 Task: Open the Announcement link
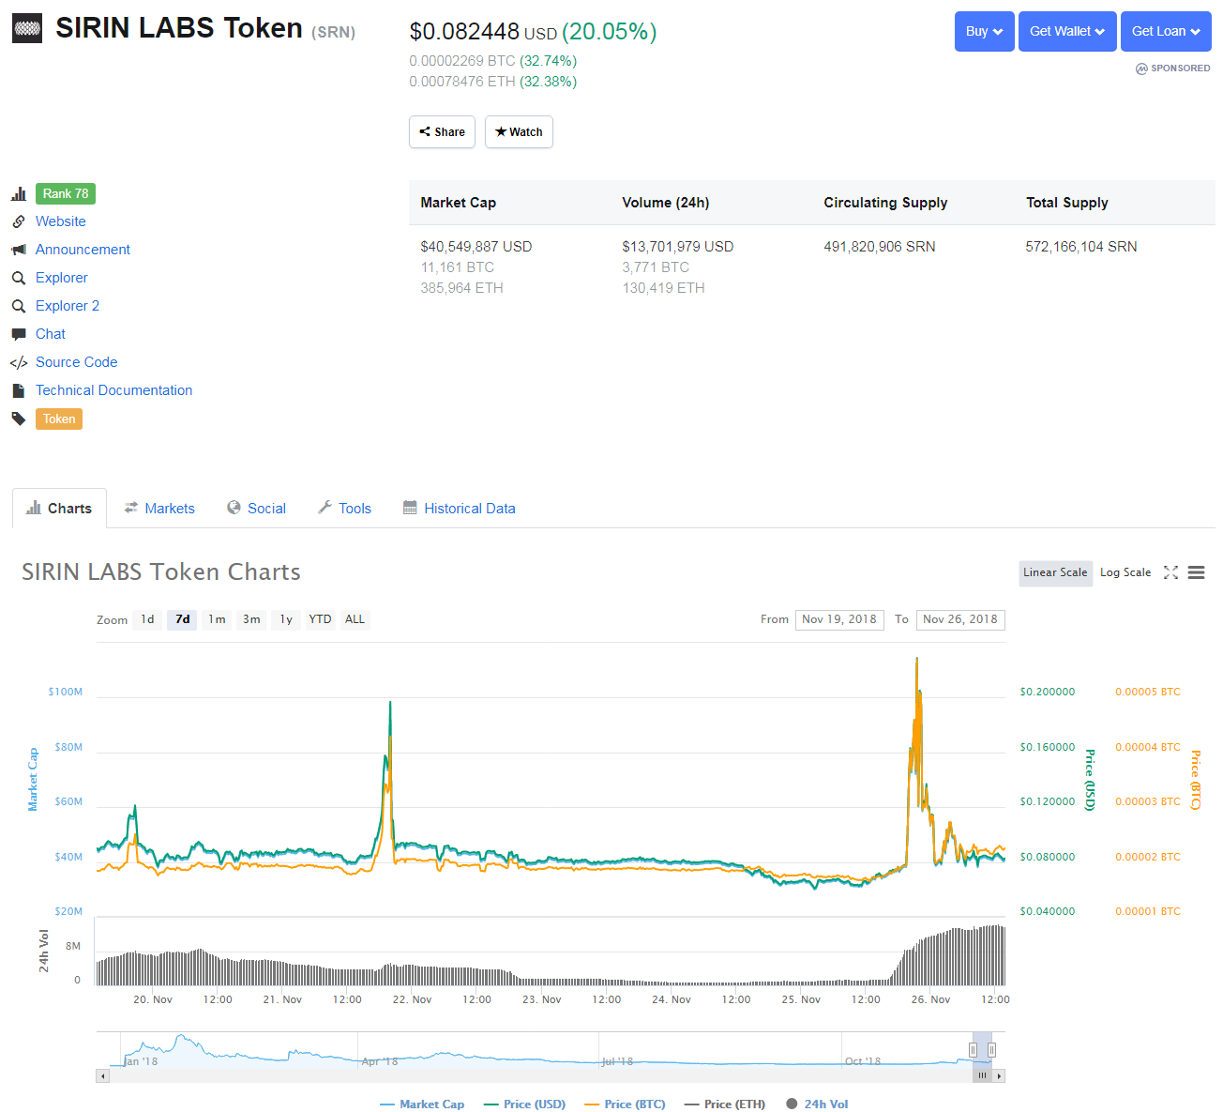pyautogui.click(x=83, y=250)
